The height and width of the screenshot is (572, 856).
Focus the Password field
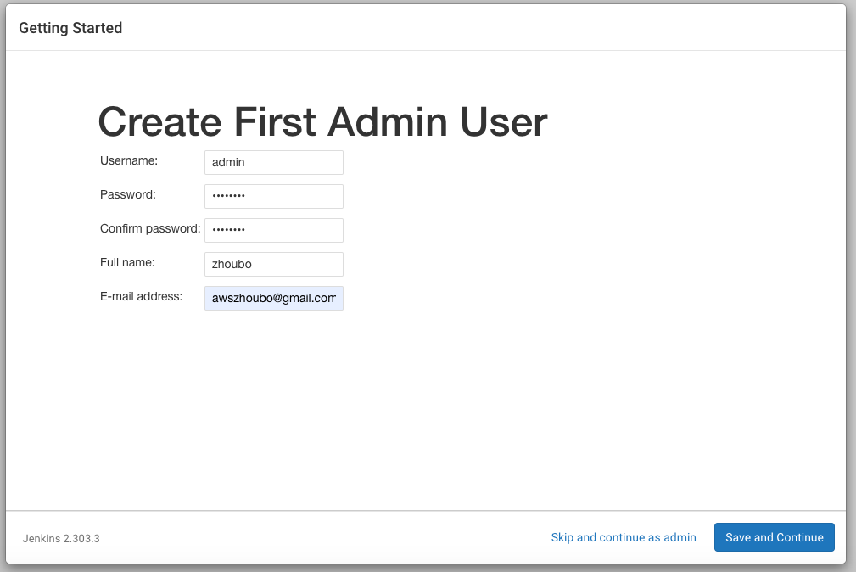(x=273, y=196)
